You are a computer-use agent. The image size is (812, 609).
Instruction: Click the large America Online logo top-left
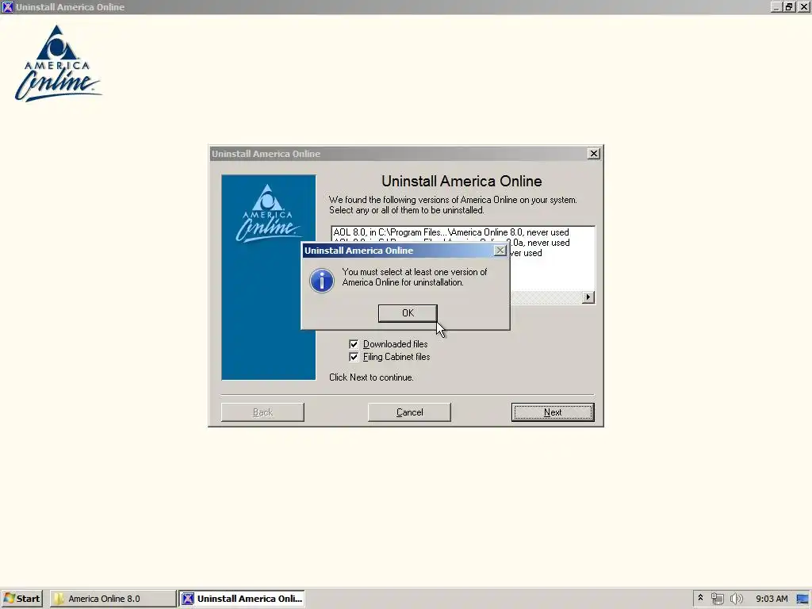click(58, 63)
